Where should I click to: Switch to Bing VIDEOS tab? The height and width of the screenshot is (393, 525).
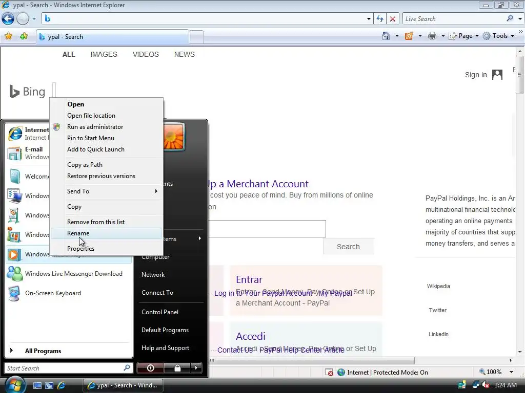146,54
